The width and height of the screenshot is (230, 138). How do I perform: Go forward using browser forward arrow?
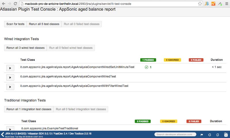click(x=9, y=4)
